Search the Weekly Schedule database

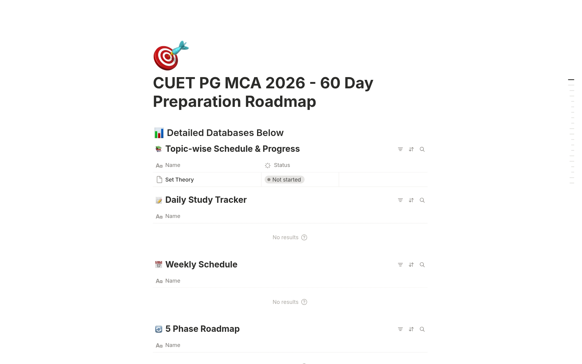pos(422,265)
